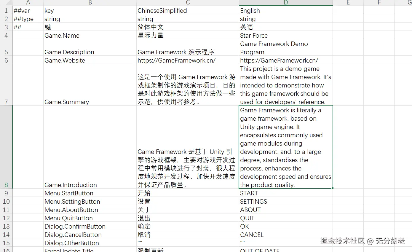Click the 'Game.Website' key cell

(x=90, y=60)
